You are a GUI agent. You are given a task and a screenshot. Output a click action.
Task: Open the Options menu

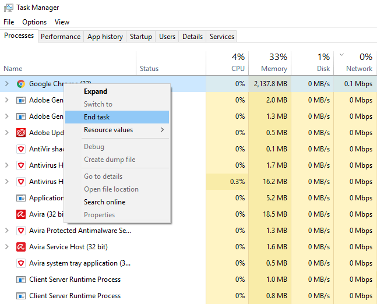pos(34,22)
